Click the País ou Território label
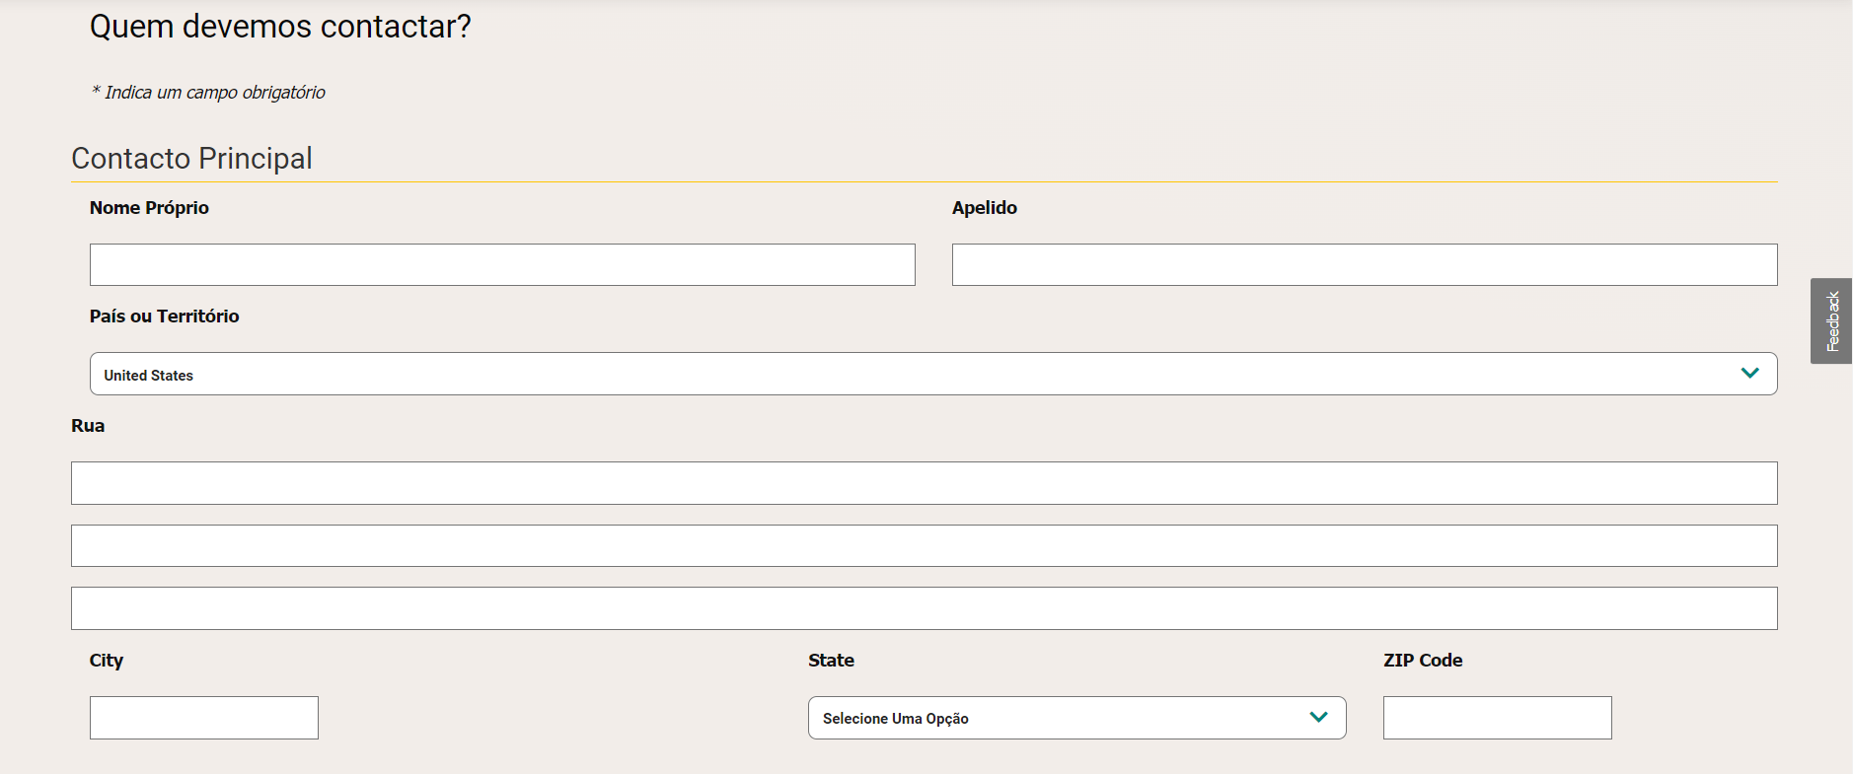Image resolution: width=1853 pixels, height=774 pixels. (x=164, y=317)
